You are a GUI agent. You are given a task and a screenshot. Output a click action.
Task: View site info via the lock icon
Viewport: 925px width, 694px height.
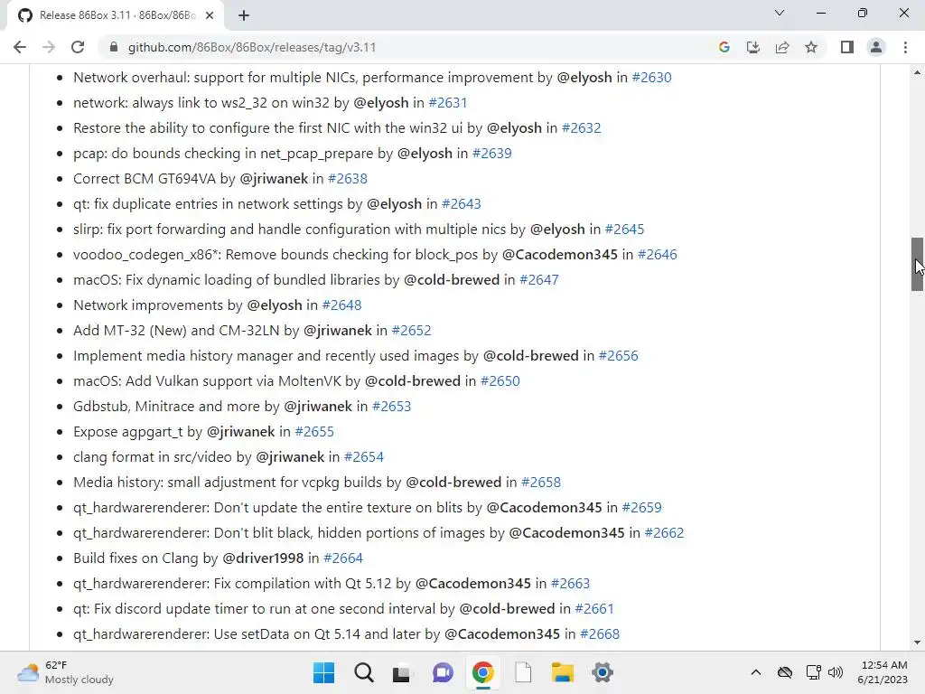114,47
